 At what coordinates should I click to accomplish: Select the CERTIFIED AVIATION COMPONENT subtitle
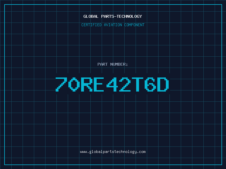tap(113, 25)
